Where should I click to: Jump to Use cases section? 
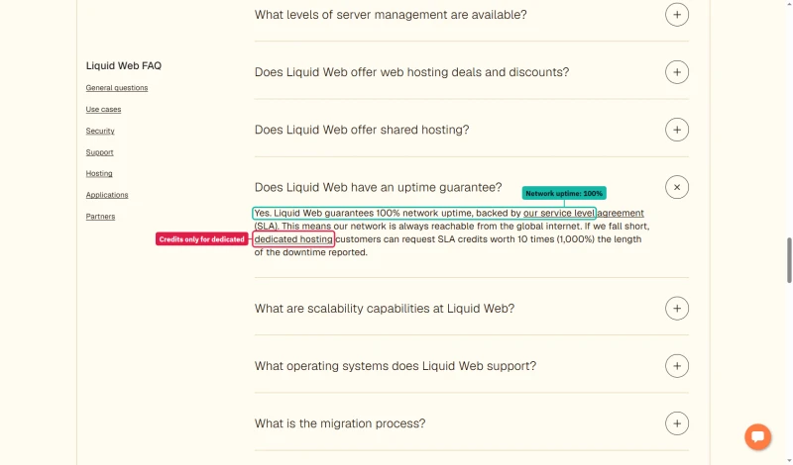tap(103, 109)
